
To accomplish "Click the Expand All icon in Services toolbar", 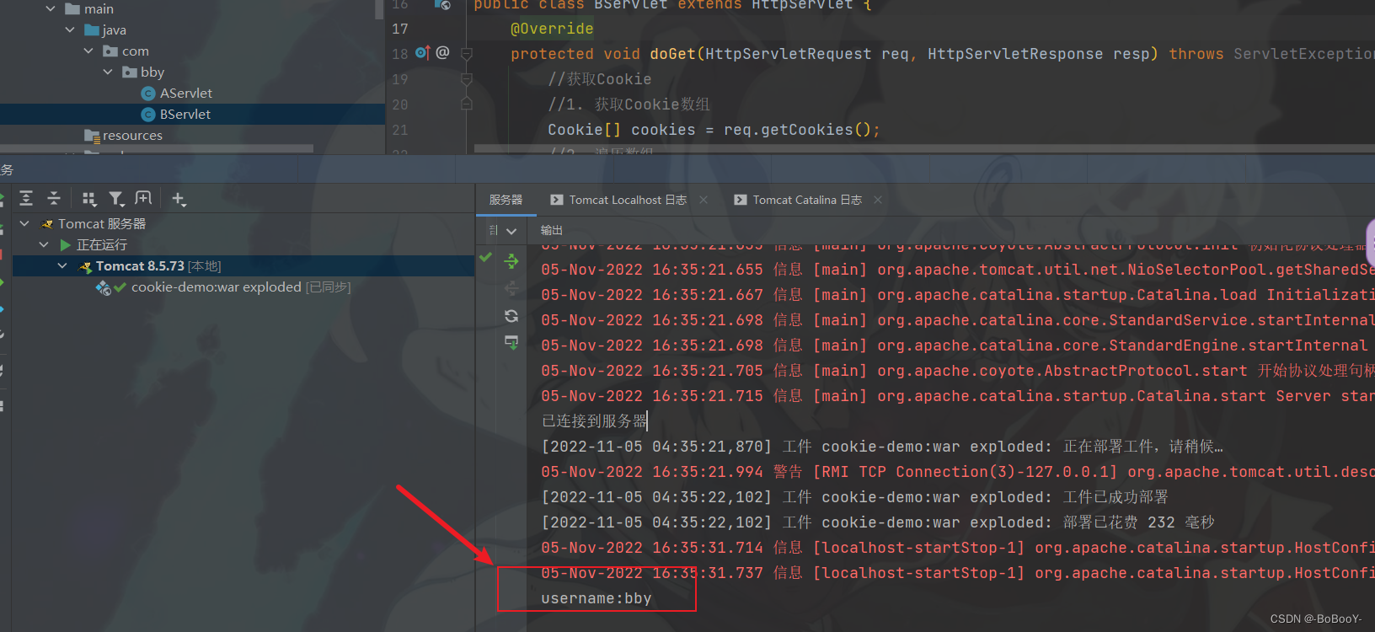I will 26,199.
